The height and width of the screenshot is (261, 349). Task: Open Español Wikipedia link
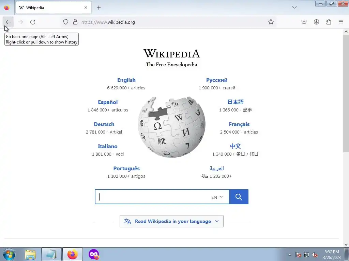(x=108, y=102)
